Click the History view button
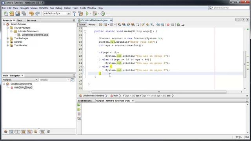The width and height of the screenshot is (251, 141). (x=92, y=25)
